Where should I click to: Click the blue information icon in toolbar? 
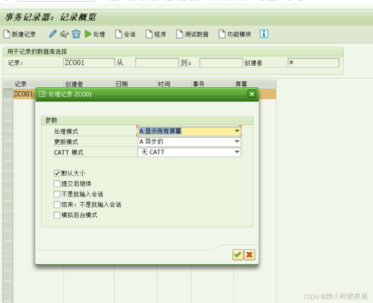pyautogui.click(x=264, y=34)
